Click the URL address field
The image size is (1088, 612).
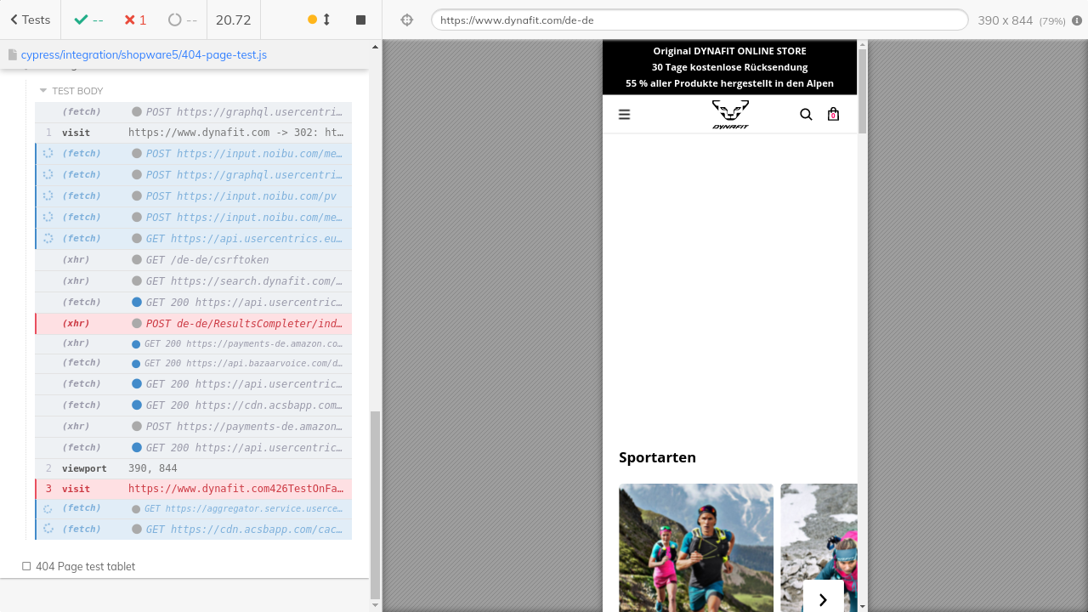[x=699, y=20]
